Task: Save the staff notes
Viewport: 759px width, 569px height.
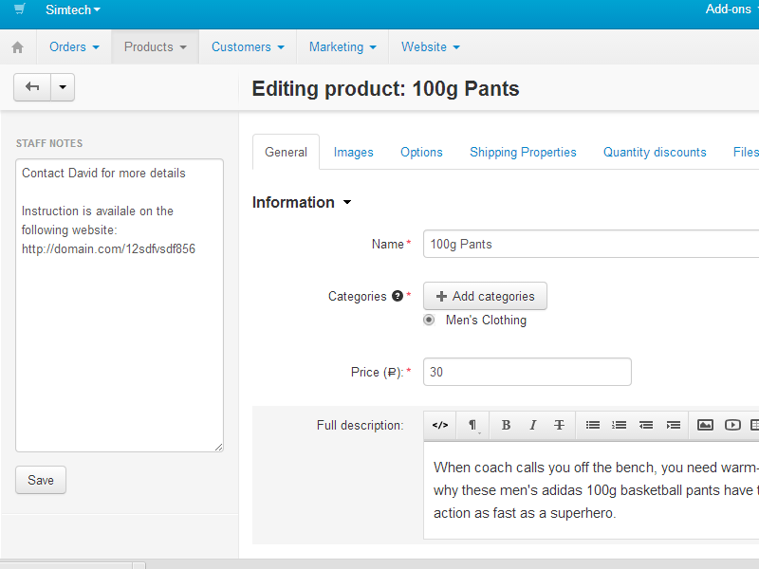Action: click(41, 480)
